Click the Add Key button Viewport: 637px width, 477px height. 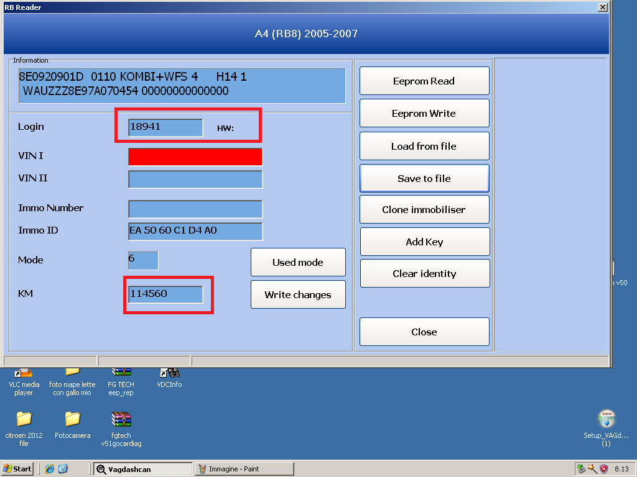(x=424, y=242)
